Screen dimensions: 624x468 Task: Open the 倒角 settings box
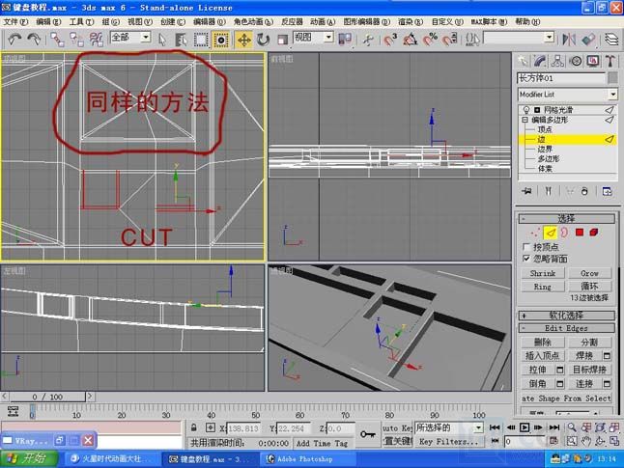coord(560,384)
